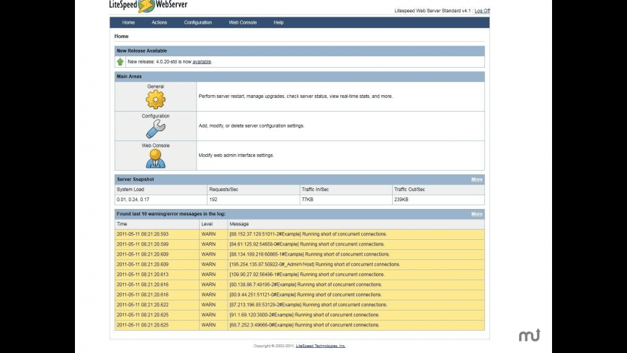Click the New Release Available section header

(300, 50)
